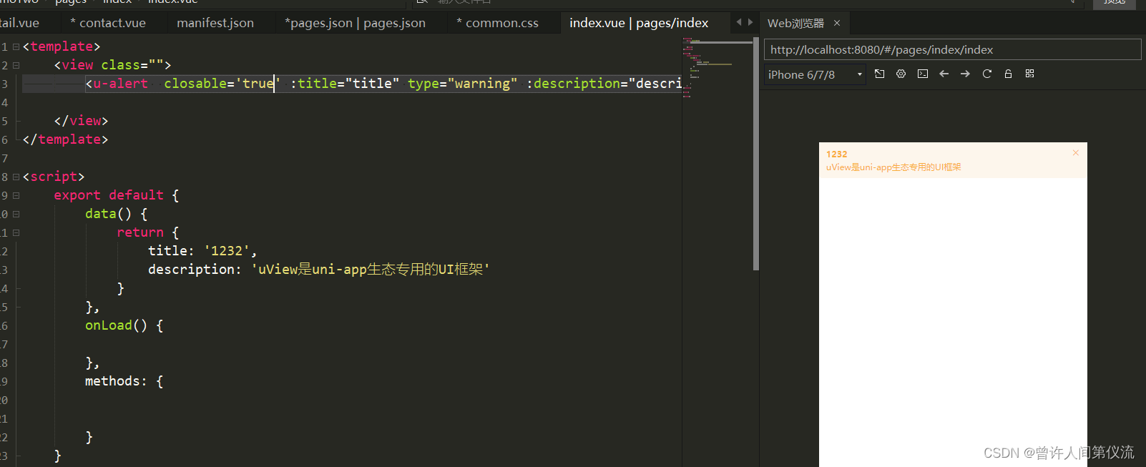Viewport: 1146px width, 467px height.
Task: Click the editor vertical scrollbar
Action: pos(756,154)
